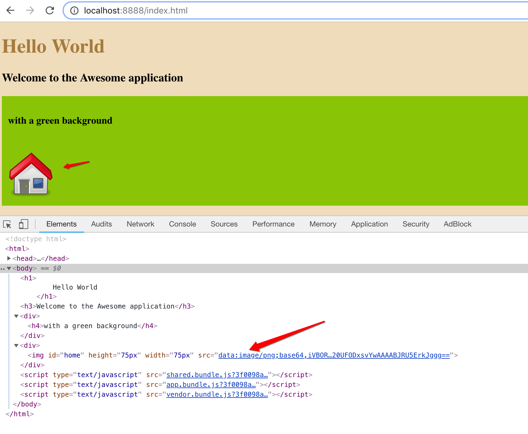Select the 'Hello World' text node
Image resolution: width=528 pixels, height=434 pixels.
(x=75, y=287)
